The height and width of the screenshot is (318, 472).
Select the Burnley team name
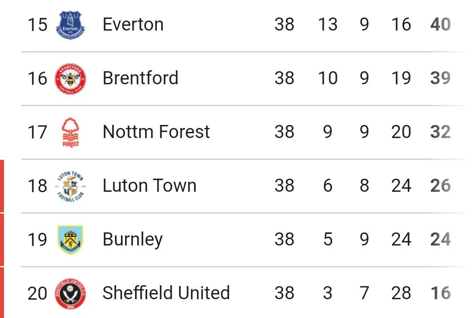click(132, 240)
